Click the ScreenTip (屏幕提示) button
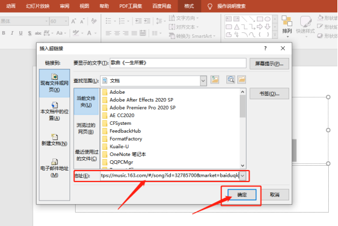Screen dimensions: 338x226 pos(269,64)
